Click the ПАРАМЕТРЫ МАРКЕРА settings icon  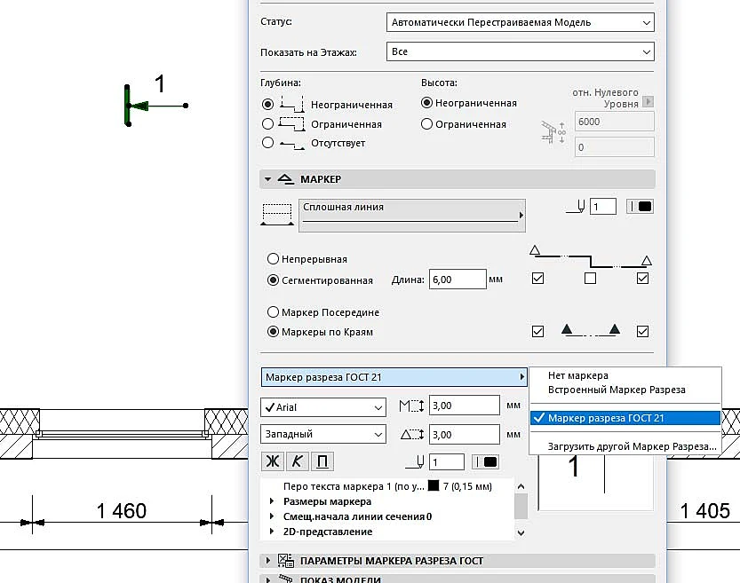(285, 561)
